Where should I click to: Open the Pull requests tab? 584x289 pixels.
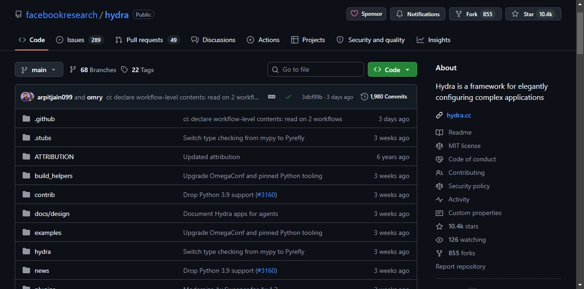click(147, 40)
